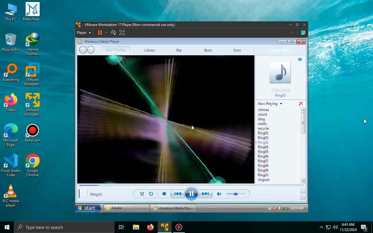Select Ring04 in the playlist

(263, 147)
